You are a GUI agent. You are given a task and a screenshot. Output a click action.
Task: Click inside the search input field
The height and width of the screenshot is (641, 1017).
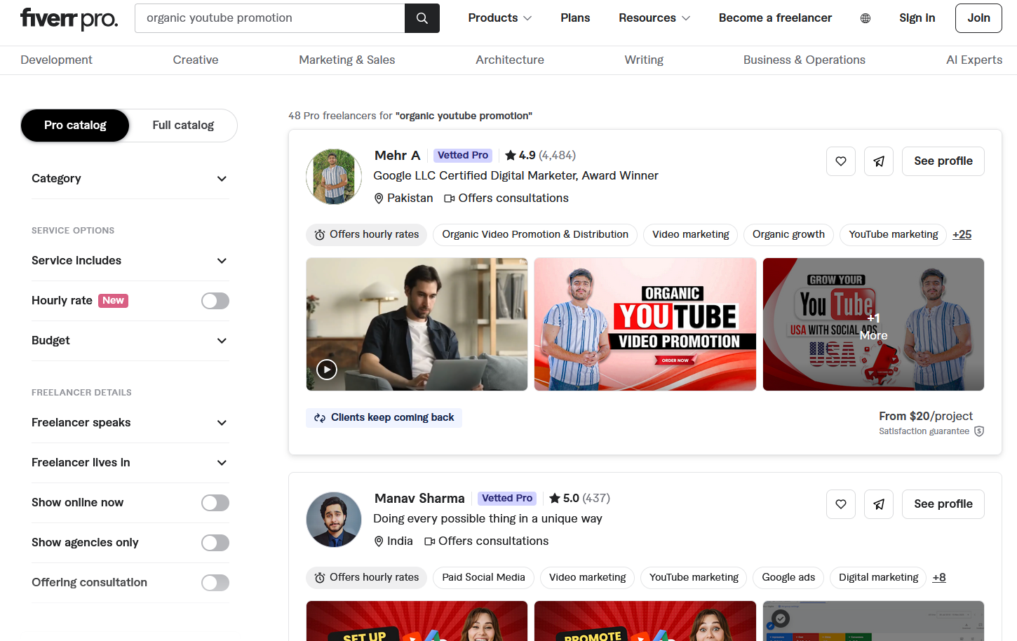click(269, 18)
